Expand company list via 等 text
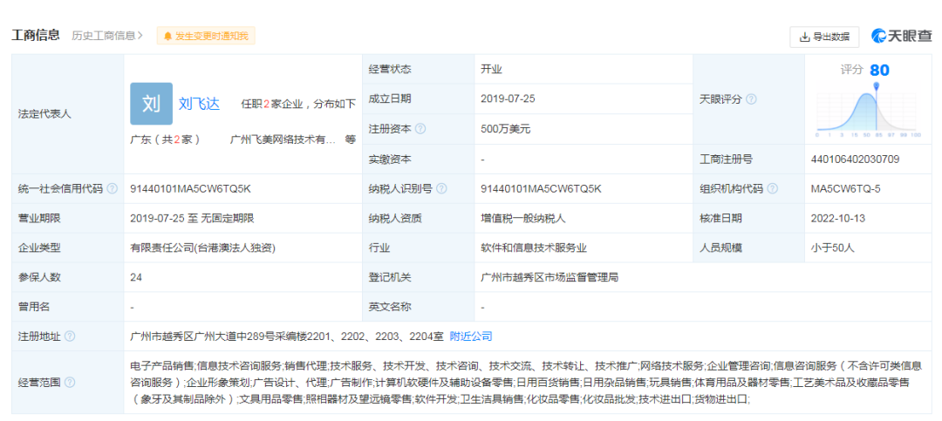 click(350, 139)
